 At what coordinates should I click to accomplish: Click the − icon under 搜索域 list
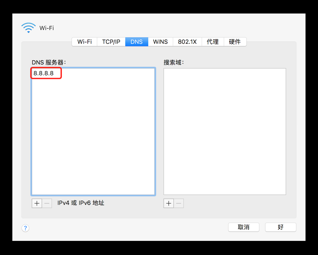[179, 203]
